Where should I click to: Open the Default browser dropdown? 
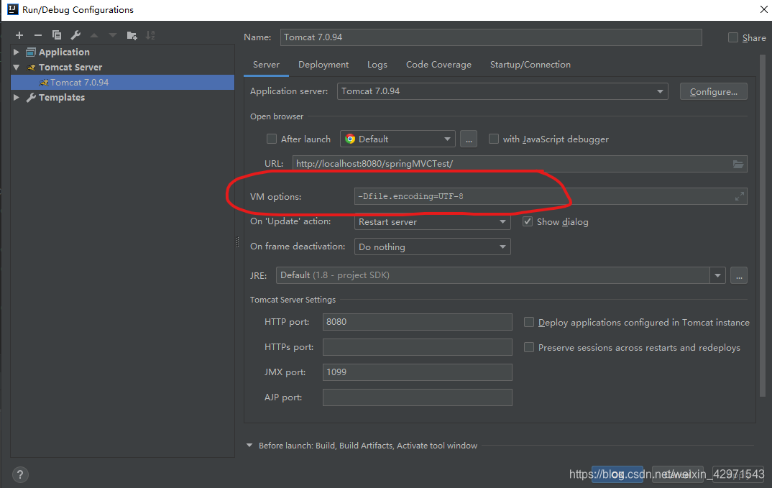point(398,139)
